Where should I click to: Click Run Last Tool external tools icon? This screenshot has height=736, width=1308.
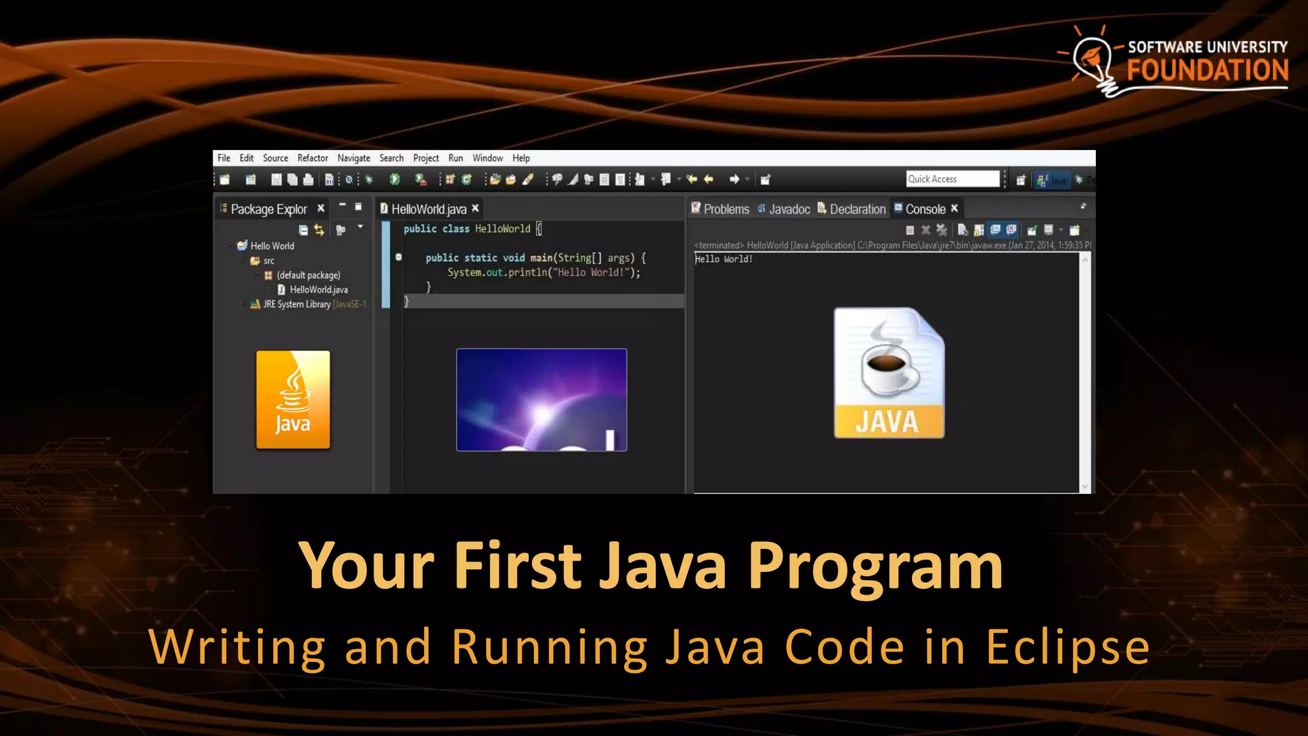point(420,180)
